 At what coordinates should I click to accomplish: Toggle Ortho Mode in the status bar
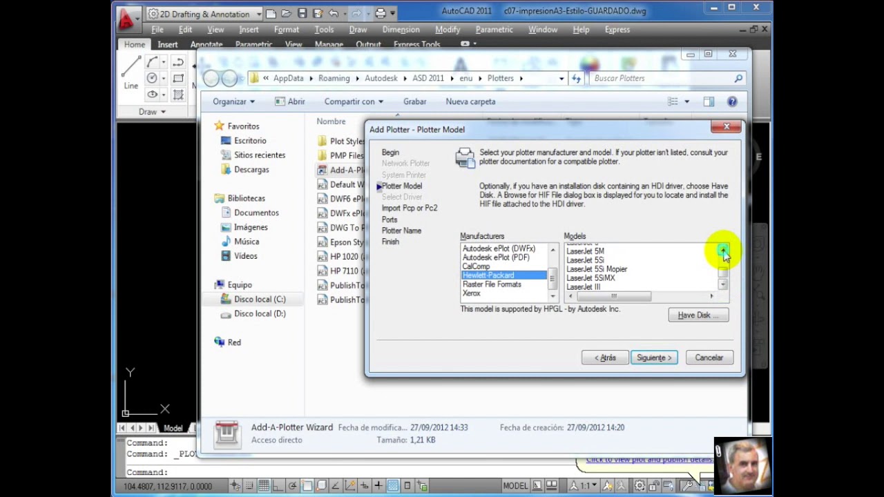pos(278,485)
